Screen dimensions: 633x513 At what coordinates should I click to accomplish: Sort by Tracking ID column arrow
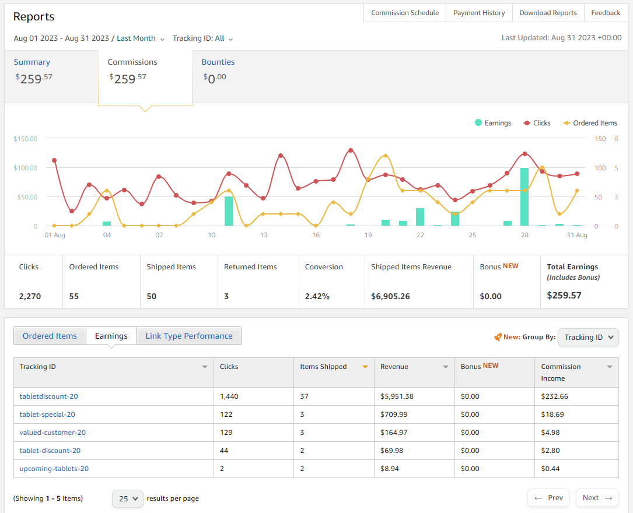click(x=205, y=367)
